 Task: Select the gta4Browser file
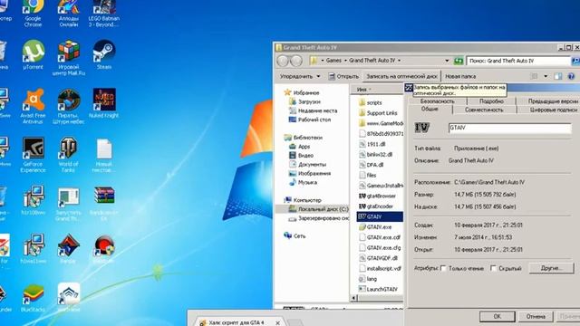pyautogui.click(x=377, y=196)
